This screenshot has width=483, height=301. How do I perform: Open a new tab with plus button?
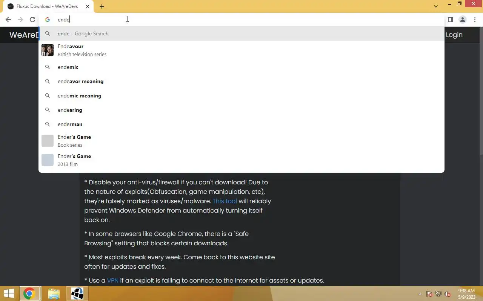102,6
